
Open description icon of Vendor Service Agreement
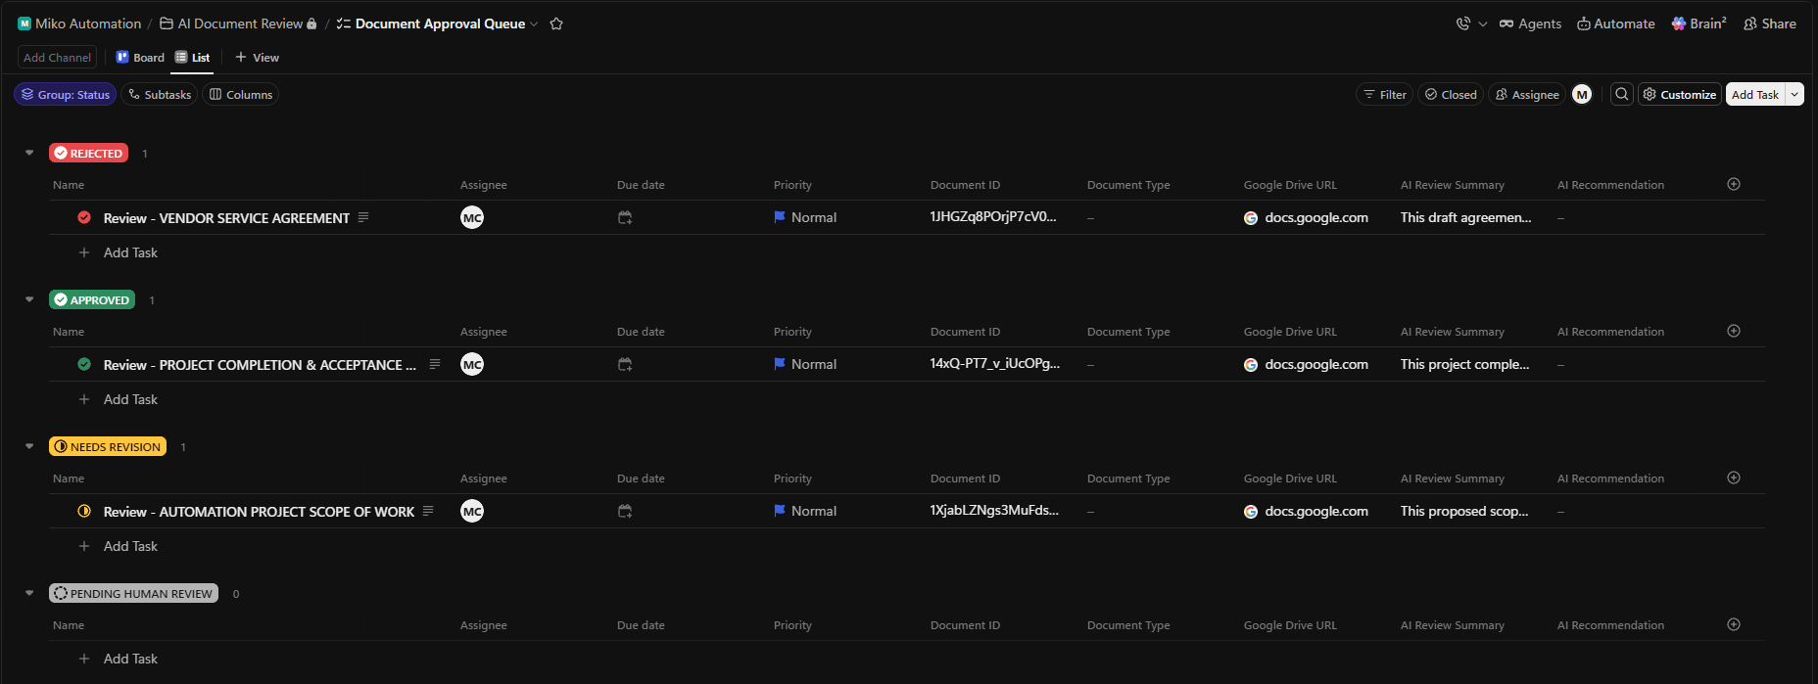[363, 217]
